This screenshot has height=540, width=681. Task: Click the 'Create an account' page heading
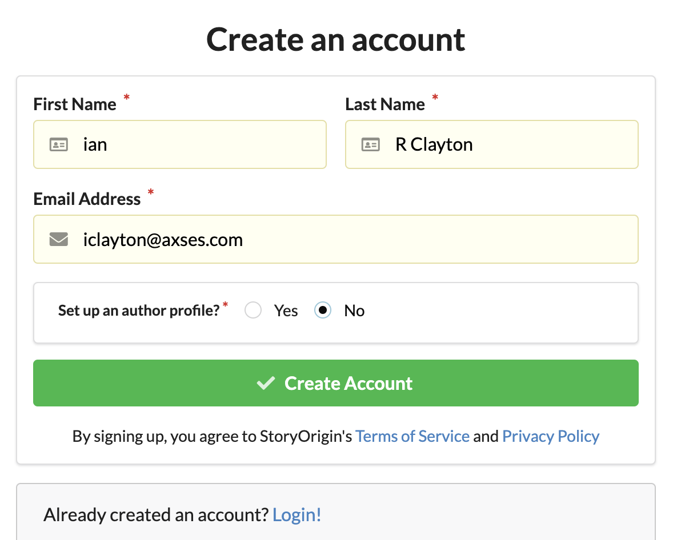coord(336,39)
